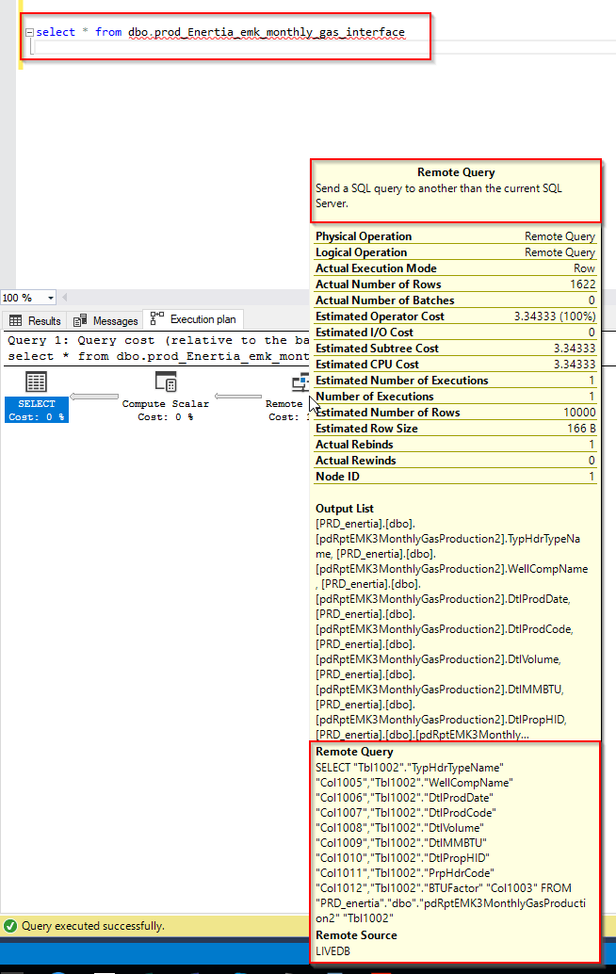Viewport: 616px width, 974px height.
Task: Click the SELECT operator icon in plan
Action: [36, 382]
